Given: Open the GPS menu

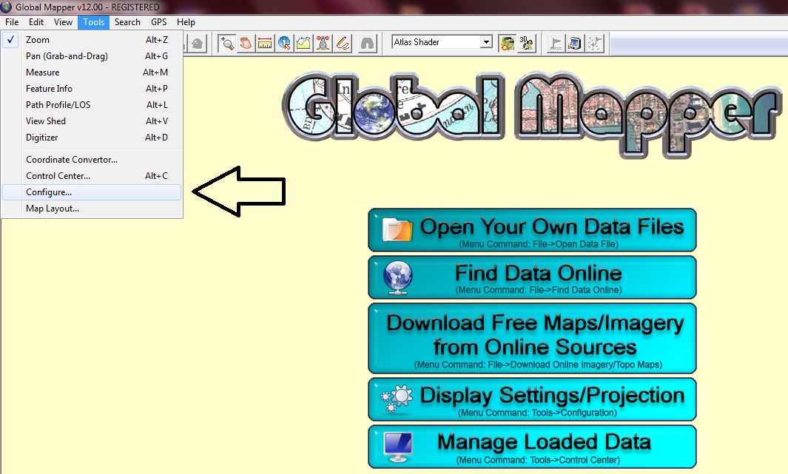Looking at the screenshot, I should coord(159,22).
